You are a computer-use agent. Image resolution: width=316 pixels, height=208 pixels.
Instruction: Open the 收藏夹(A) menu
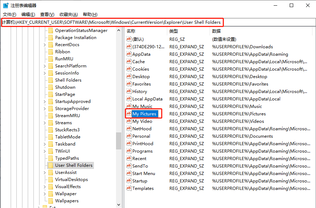(69, 15)
